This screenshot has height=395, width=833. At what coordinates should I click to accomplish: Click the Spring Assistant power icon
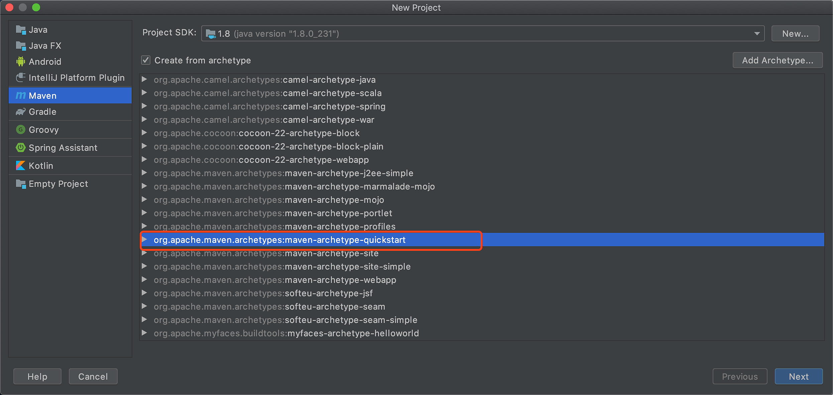click(21, 147)
